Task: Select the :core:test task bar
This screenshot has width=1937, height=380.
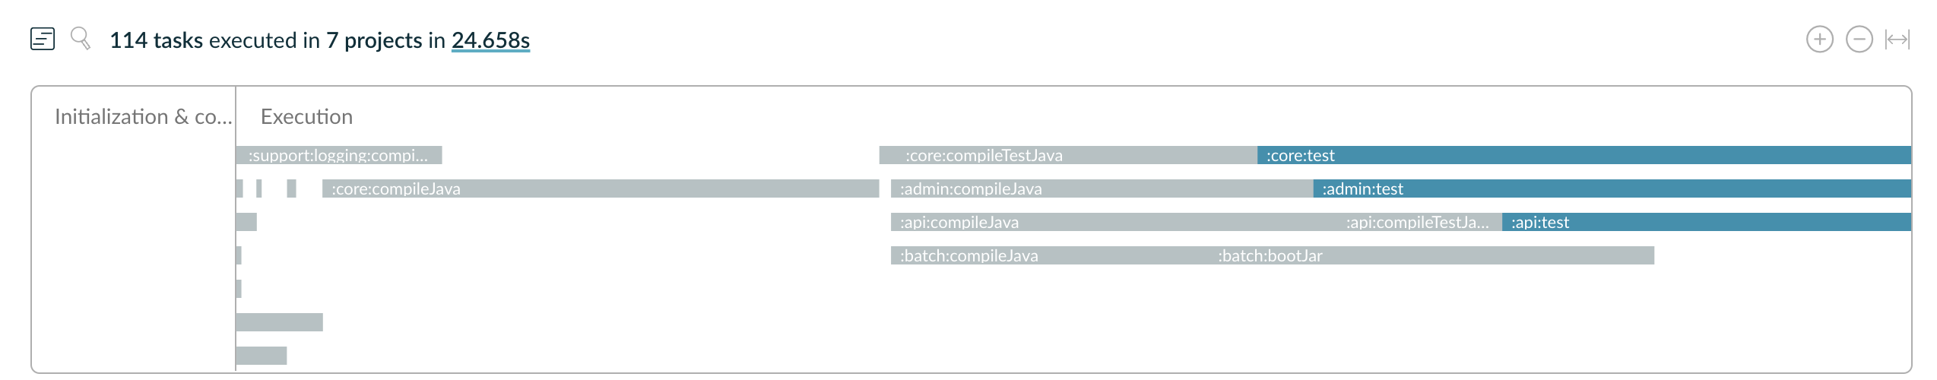Action: point(1584,155)
